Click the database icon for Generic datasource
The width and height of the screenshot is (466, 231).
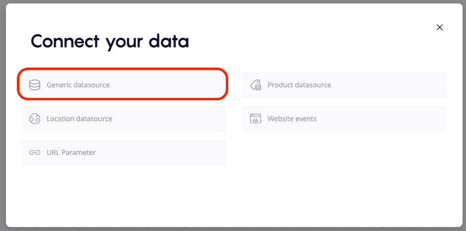[35, 85]
